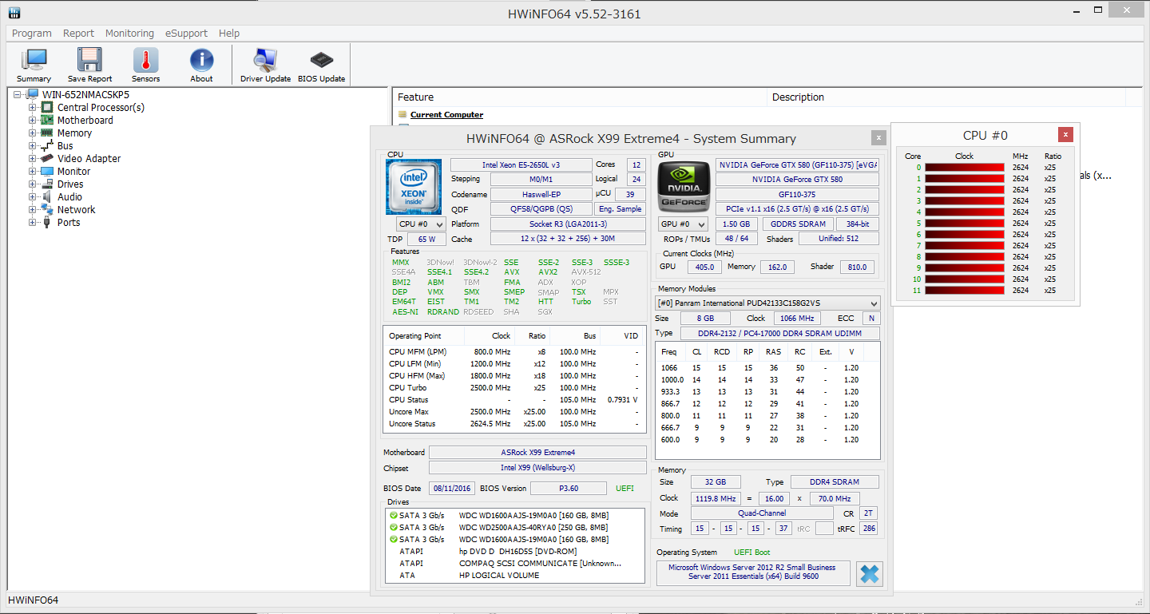Screen dimensions: 1150x614
Task: Click the CPU Turbo operating point row
Action: point(514,387)
